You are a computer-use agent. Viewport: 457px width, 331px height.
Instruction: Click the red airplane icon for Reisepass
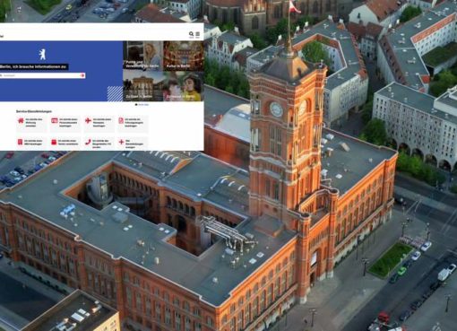[88, 120]
